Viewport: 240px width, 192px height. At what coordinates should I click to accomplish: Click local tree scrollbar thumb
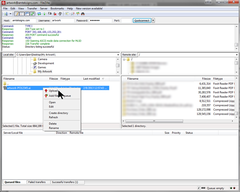tap(118, 65)
